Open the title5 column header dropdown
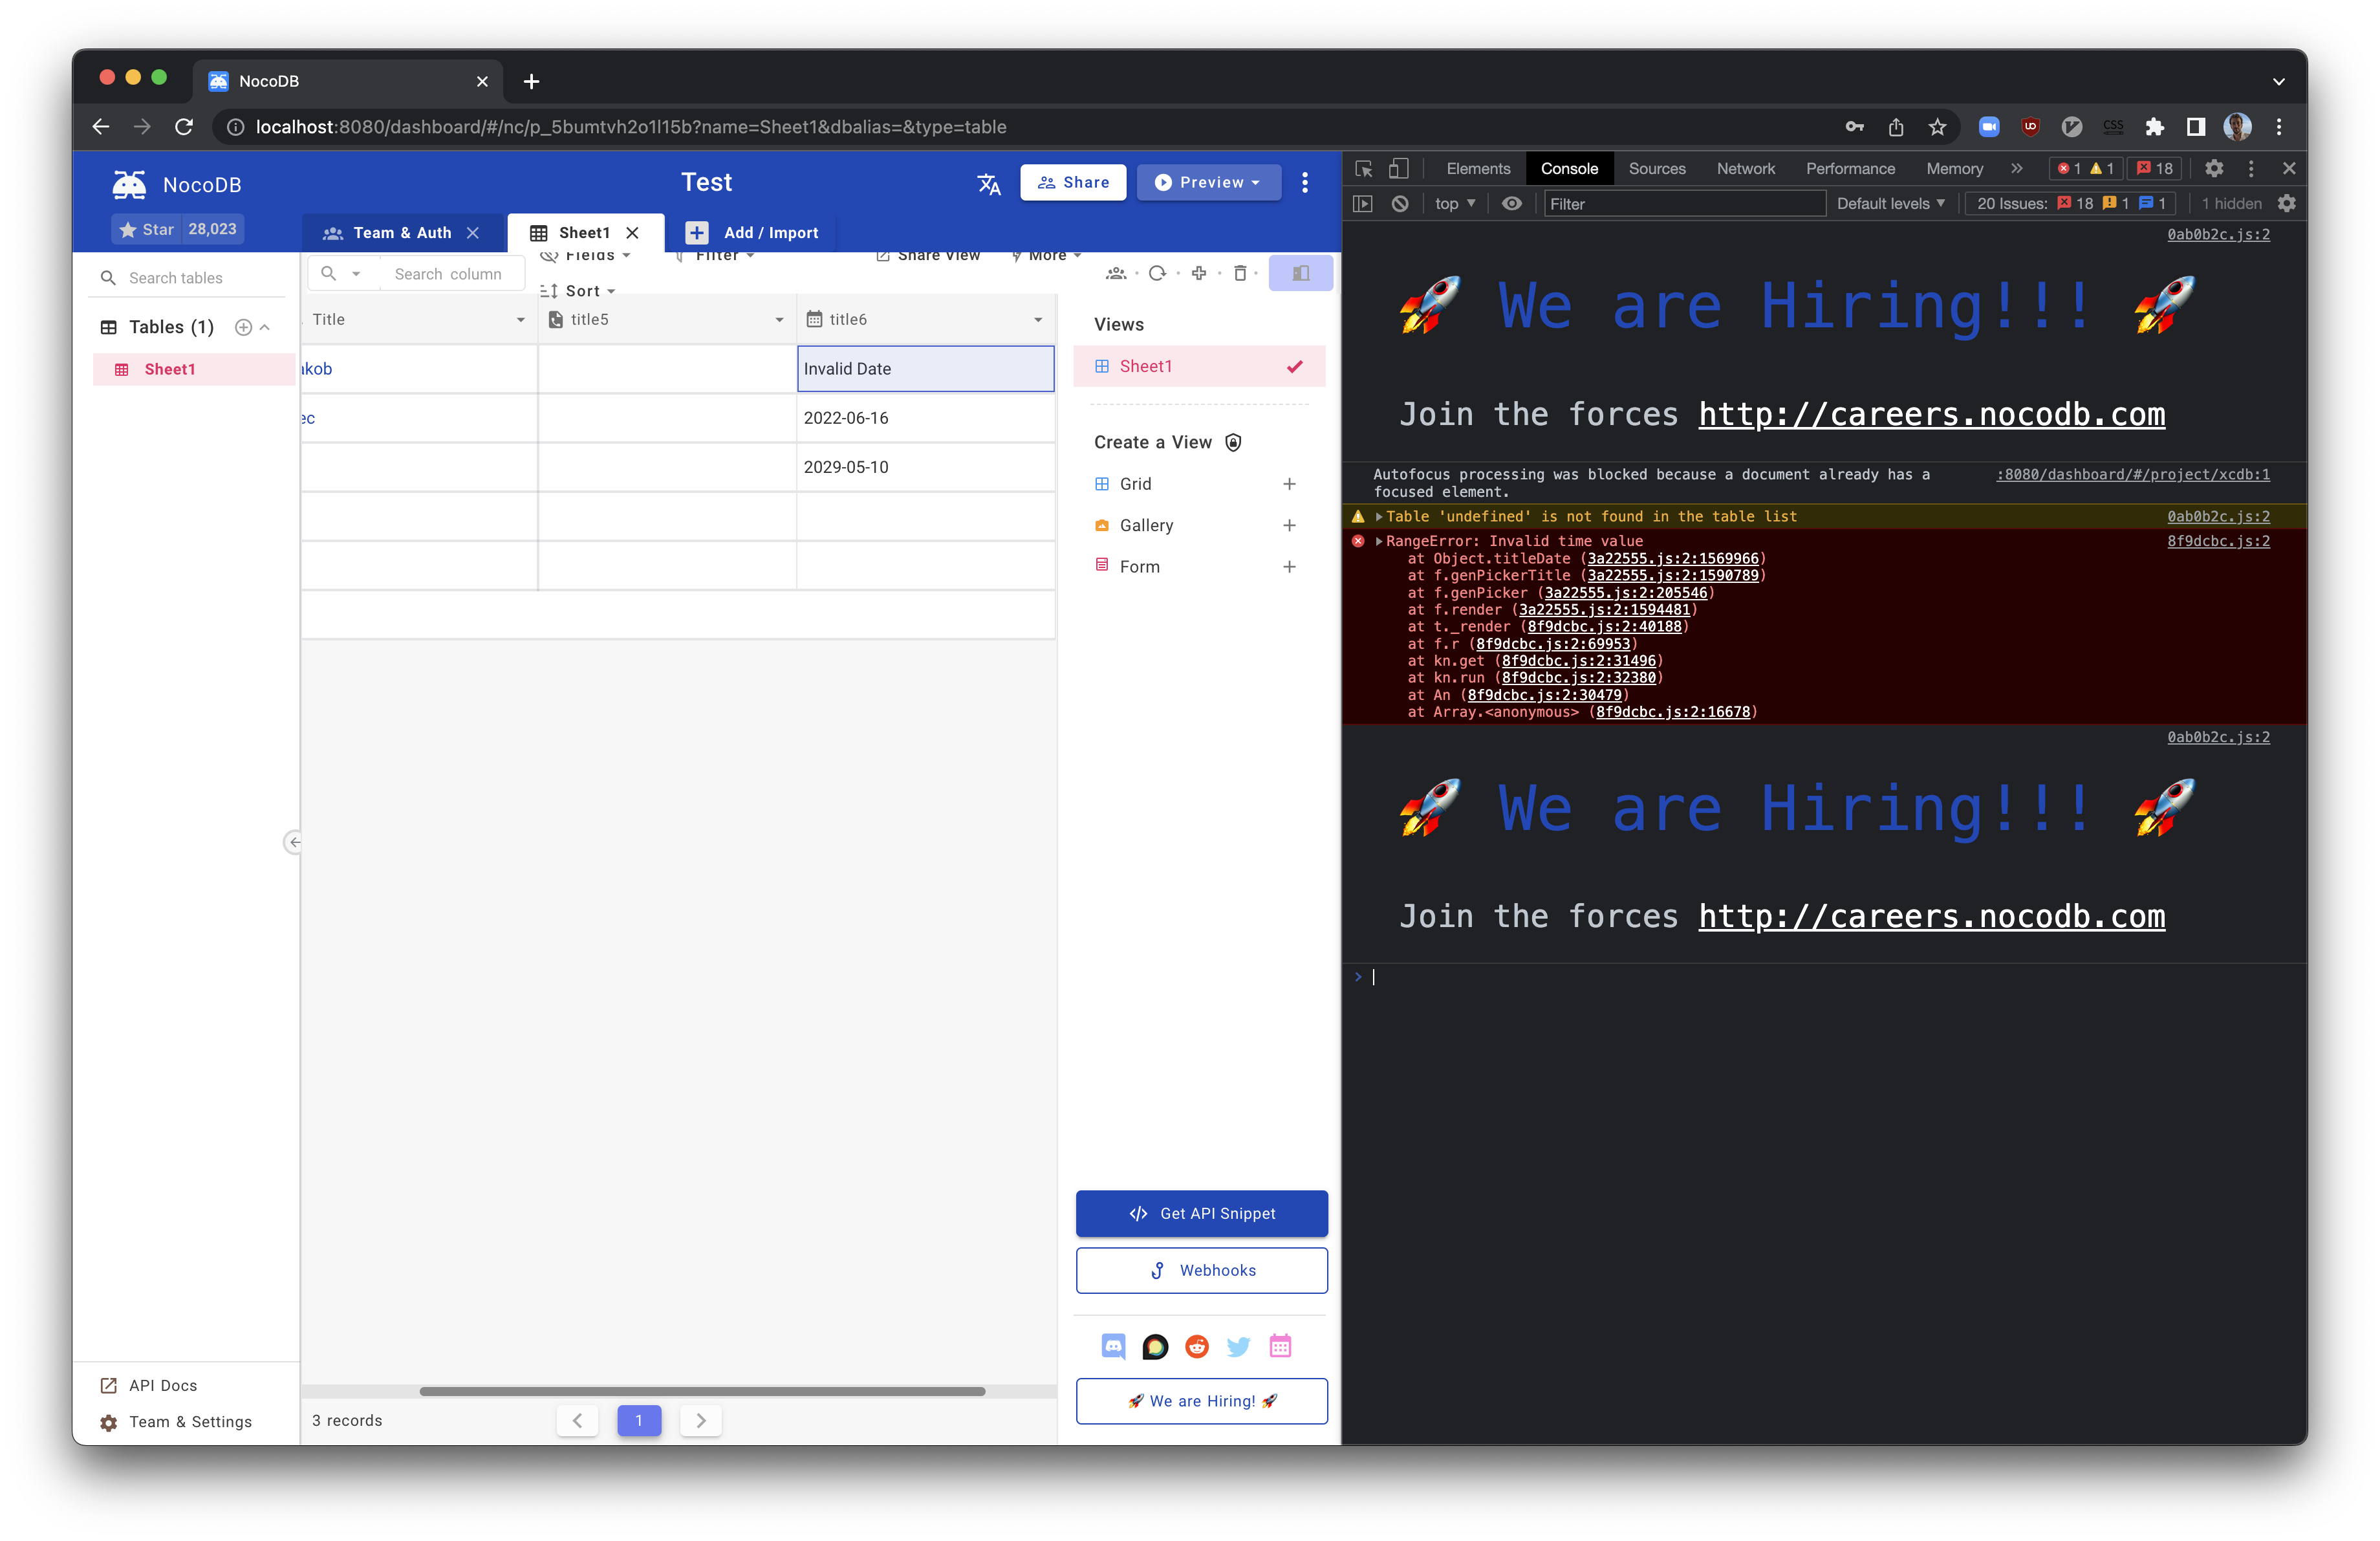Screen dimensions: 2380x1541 click(779, 320)
